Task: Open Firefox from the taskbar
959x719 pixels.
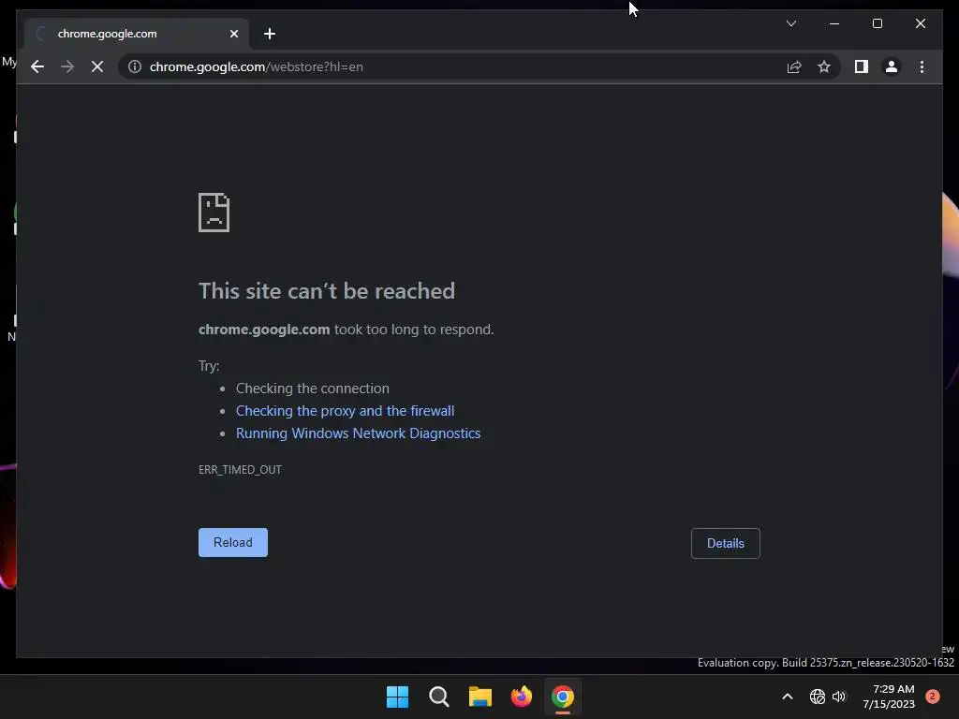Action: coord(521,697)
